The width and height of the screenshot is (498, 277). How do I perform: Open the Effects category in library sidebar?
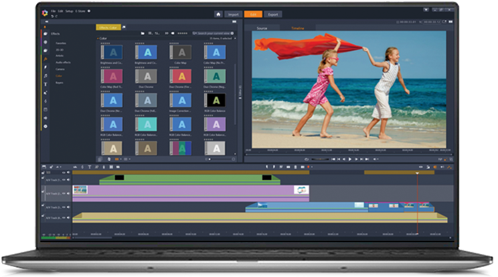pos(56,33)
